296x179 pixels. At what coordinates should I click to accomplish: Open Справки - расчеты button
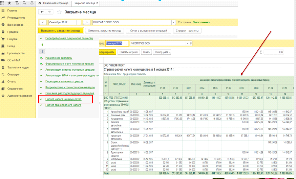[x=187, y=31]
